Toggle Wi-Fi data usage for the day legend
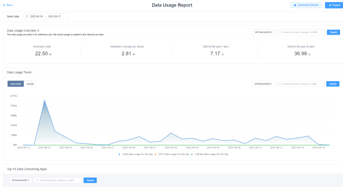Viewport: 343px width, 187px height. [172, 154]
